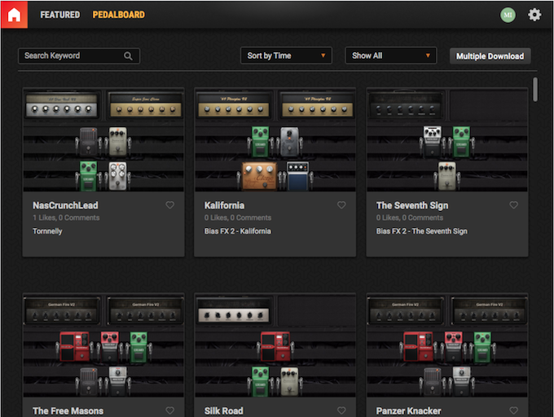Open the MI user profile avatar

(508, 15)
